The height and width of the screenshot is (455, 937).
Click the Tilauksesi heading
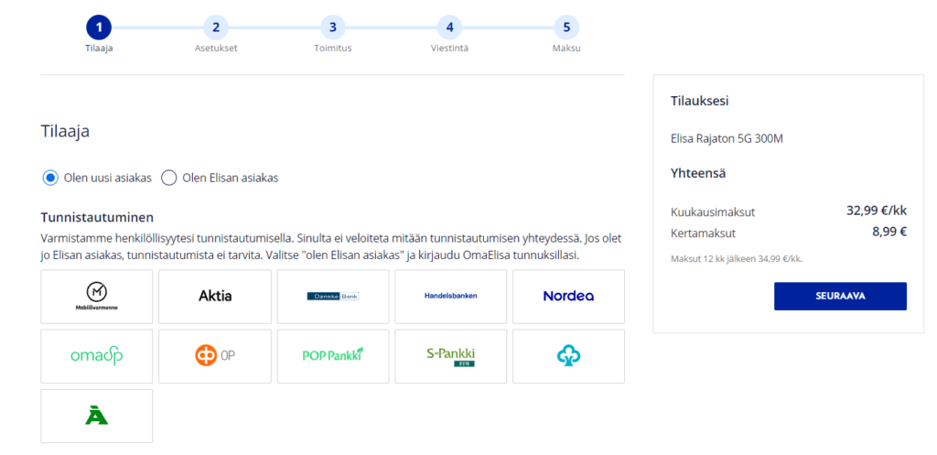click(700, 101)
